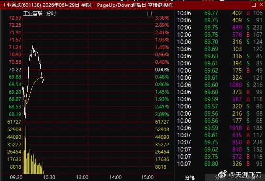The width and height of the screenshot is (265, 181).
Task: Click the 09:30 time axis label
Action: [16, 177]
